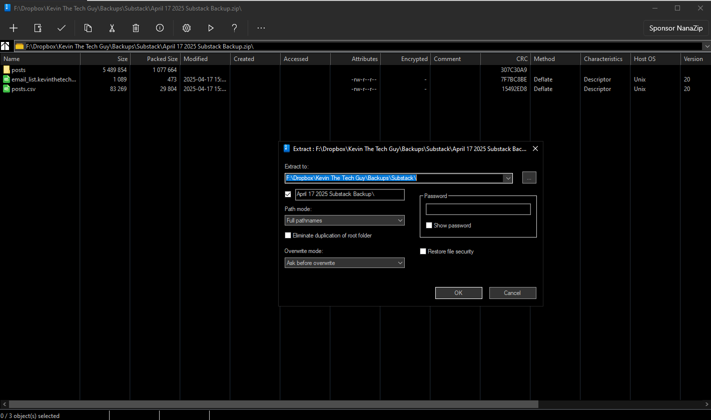Click the Sponsor NanaZip button
Screen dimensions: 711x420
click(675, 28)
